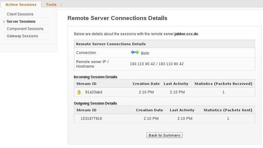
Task: Open Client Sessions in the sidebar
Action: (x=20, y=14)
